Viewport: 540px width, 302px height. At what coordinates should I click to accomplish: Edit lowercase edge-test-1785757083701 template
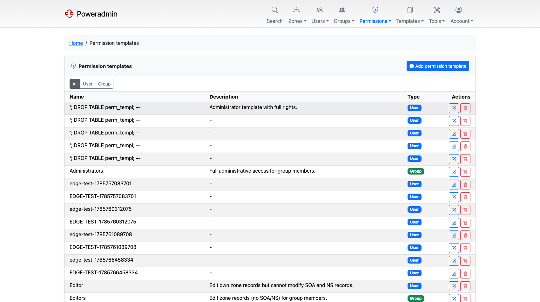pyautogui.click(x=454, y=184)
